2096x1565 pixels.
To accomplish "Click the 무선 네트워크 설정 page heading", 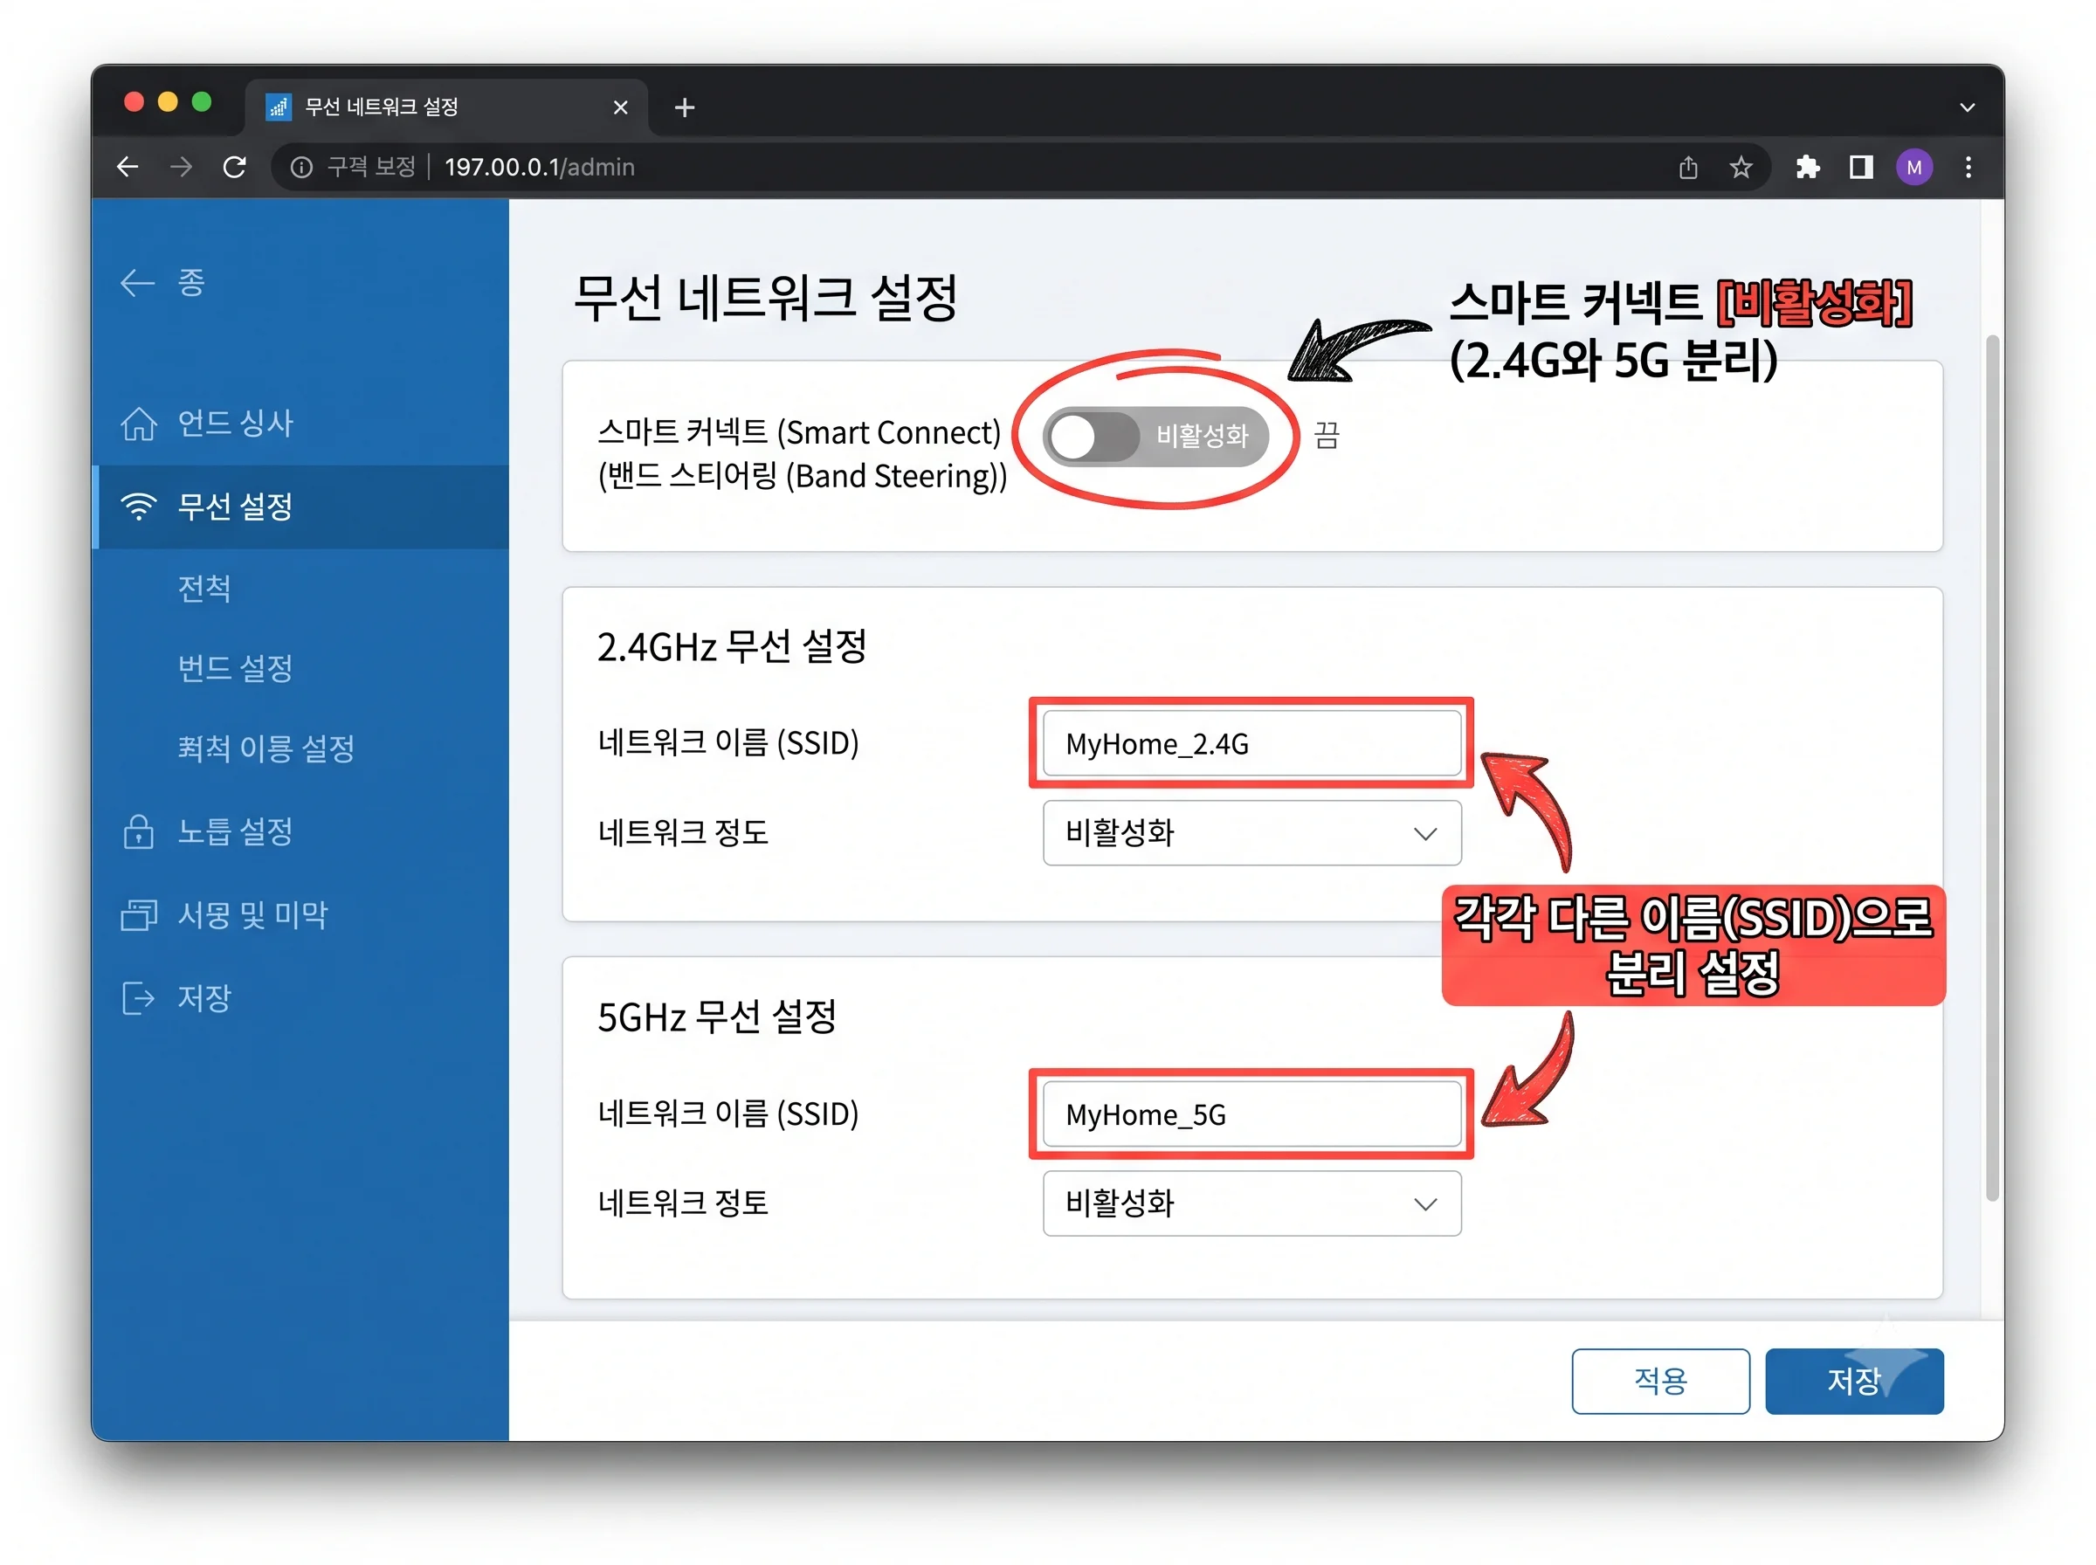I will (x=765, y=299).
